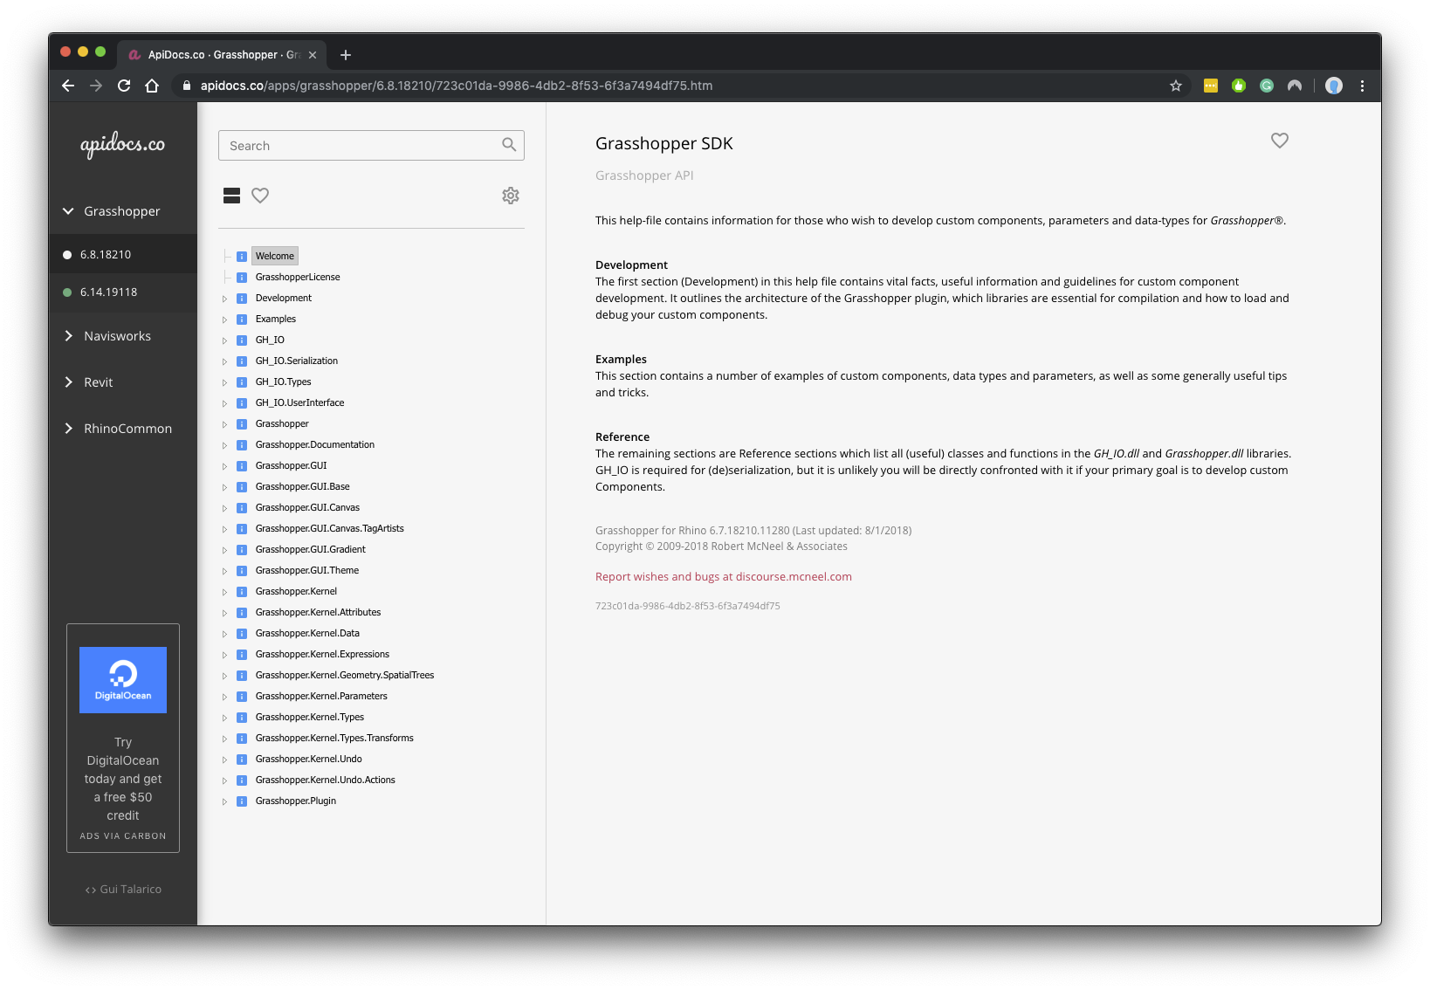This screenshot has height=990, width=1430.
Task: Expand the Development tree node arrow
Action: pos(224,299)
